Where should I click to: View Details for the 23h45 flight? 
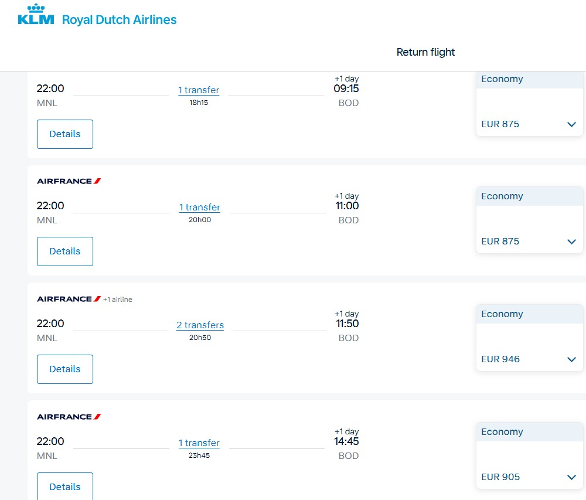click(x=64, y=487)
